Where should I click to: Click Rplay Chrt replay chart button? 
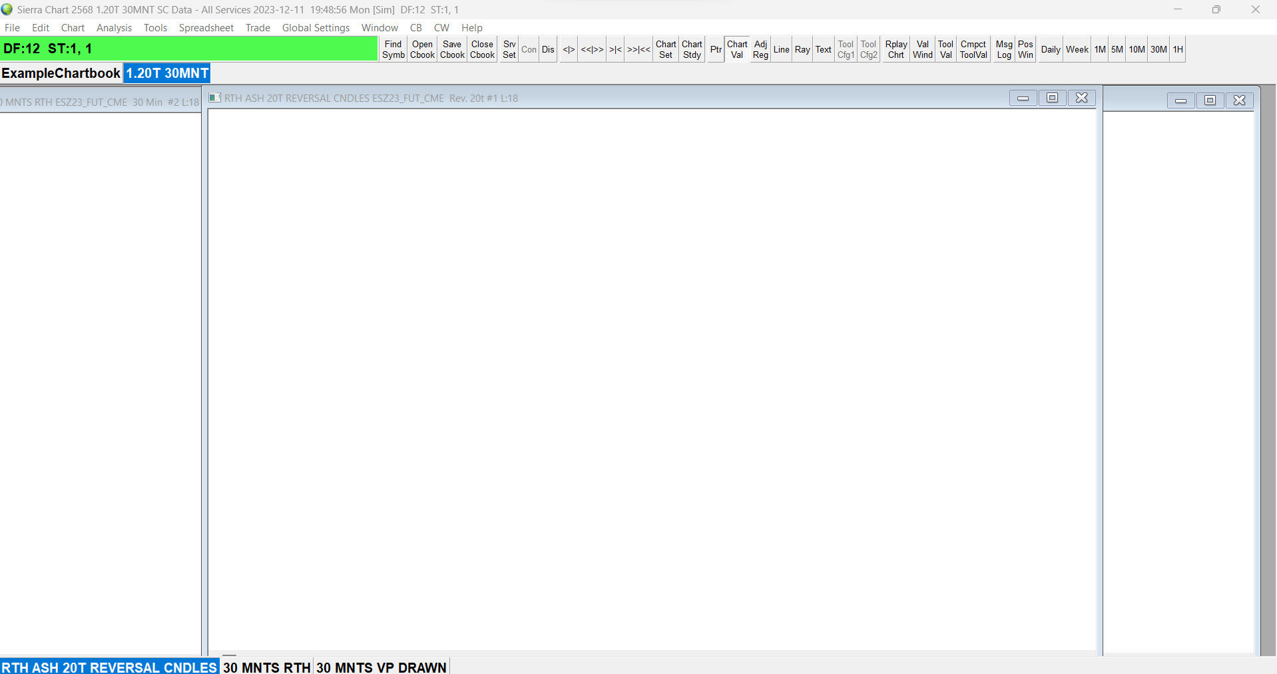896,49
